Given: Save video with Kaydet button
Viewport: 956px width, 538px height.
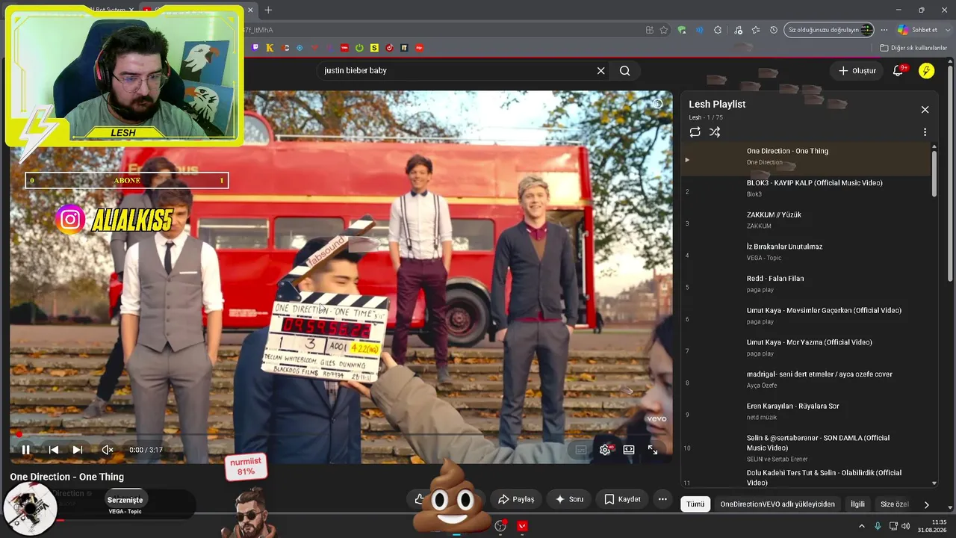Looking at the screenshot, I should coord(622,499).
